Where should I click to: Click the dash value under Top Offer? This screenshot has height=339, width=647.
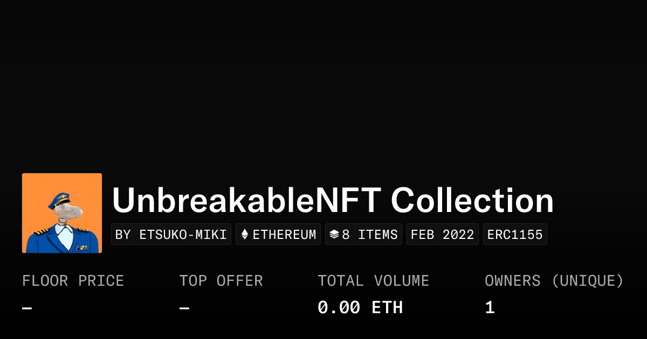click(x=184, y=308)
